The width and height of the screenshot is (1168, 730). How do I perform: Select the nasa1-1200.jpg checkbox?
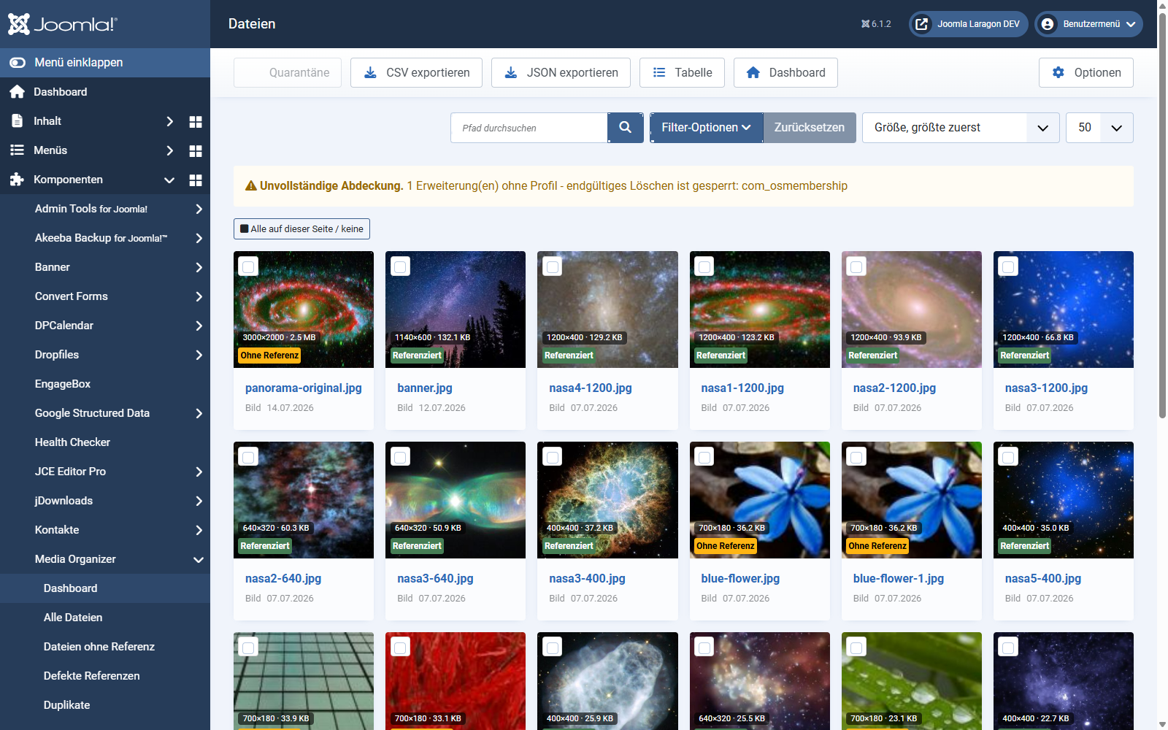click(x=704, y=266)
